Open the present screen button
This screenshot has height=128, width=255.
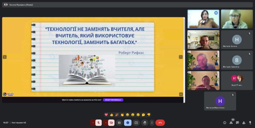coord(136,123)
